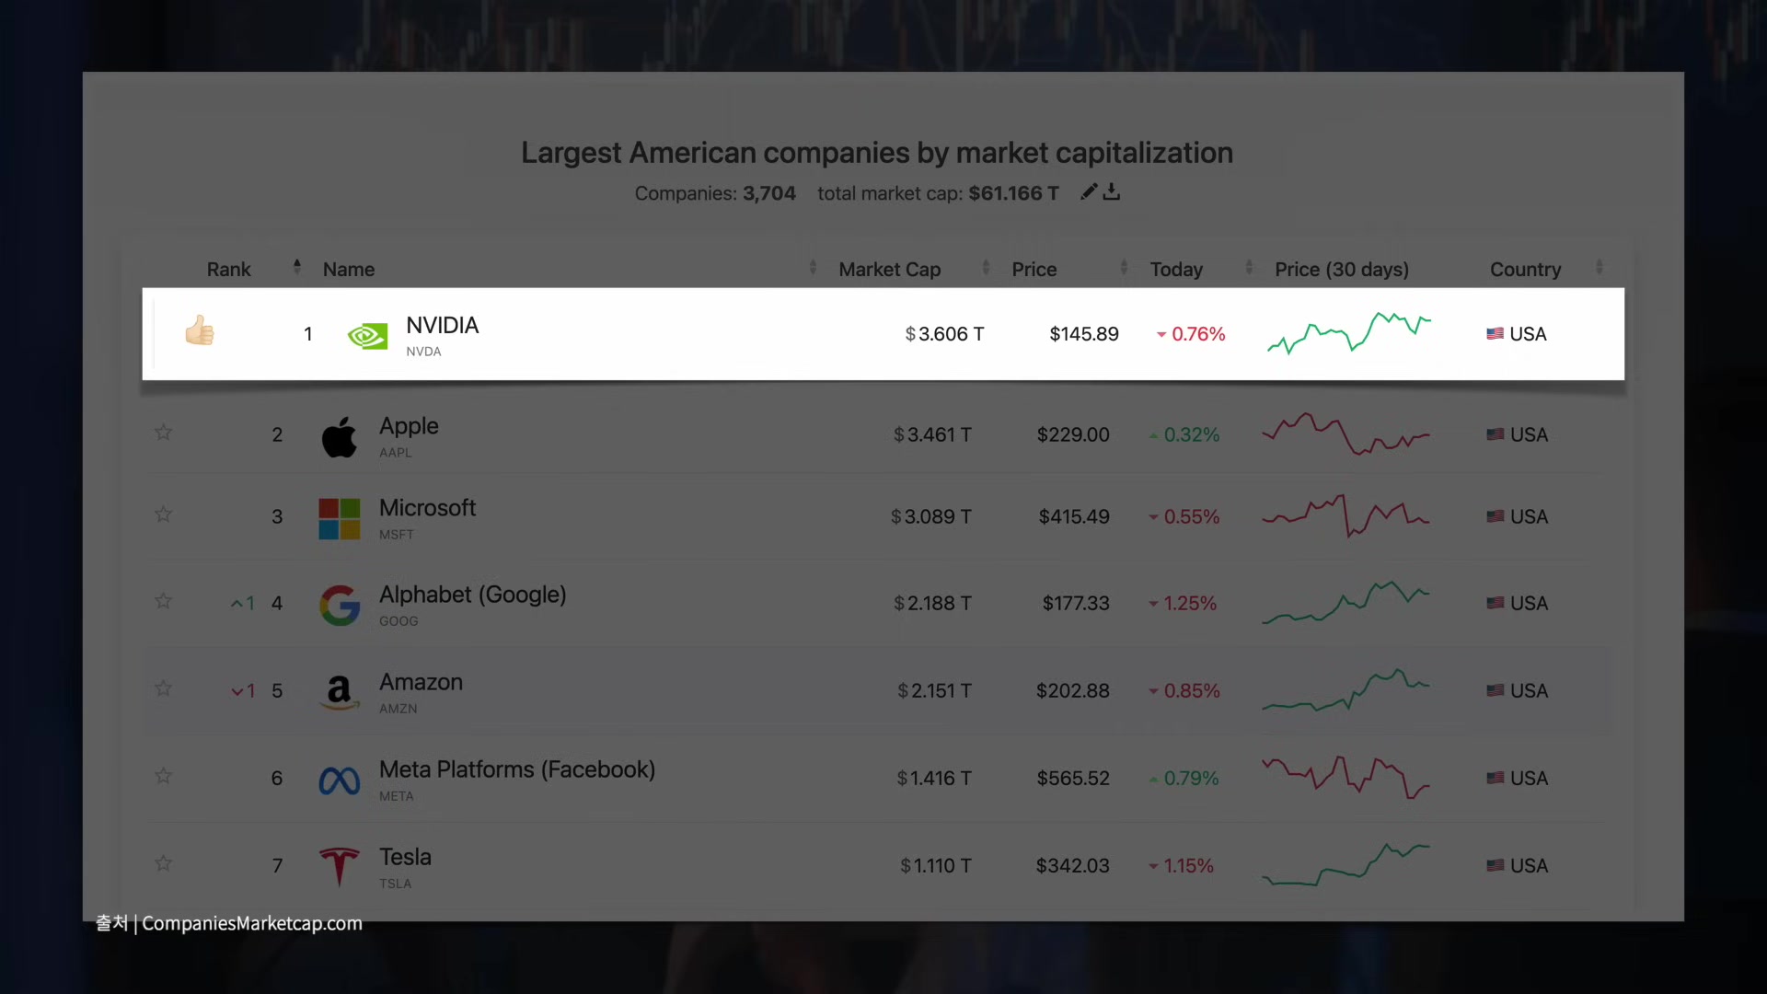Open the Meta Platforms (Facebook) link
1767x994 pixels.
tap(516, 769)
